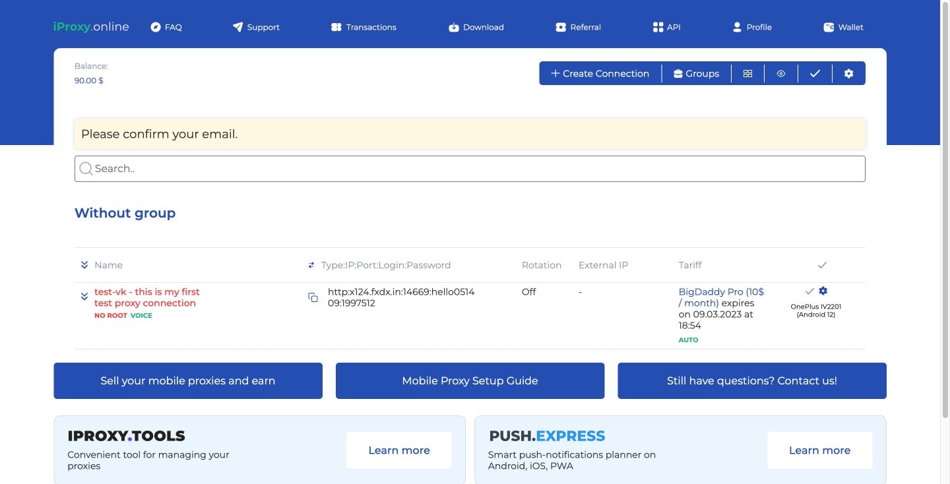Click the Create Connection button

600,74
